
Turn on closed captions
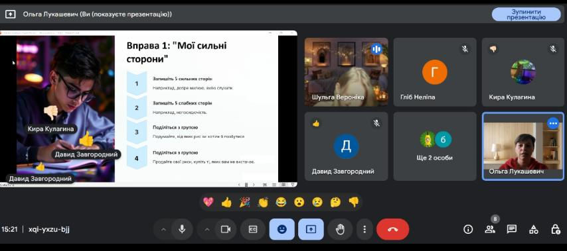tap(253, 229)
